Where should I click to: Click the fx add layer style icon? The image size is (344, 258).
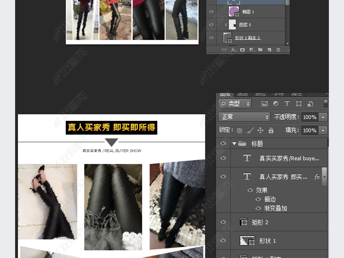(x=233, y=50)
